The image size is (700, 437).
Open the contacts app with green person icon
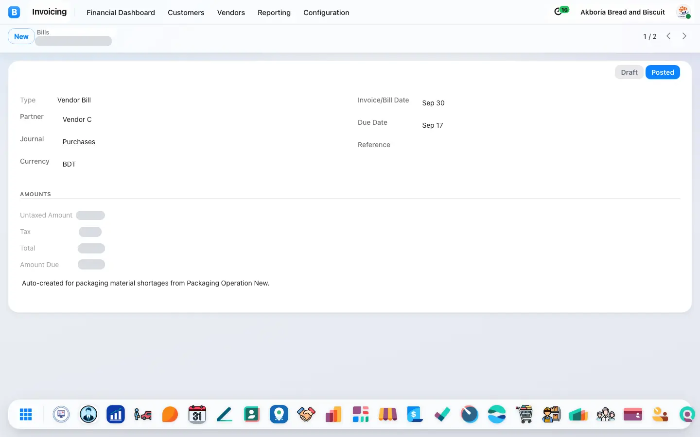252,414
